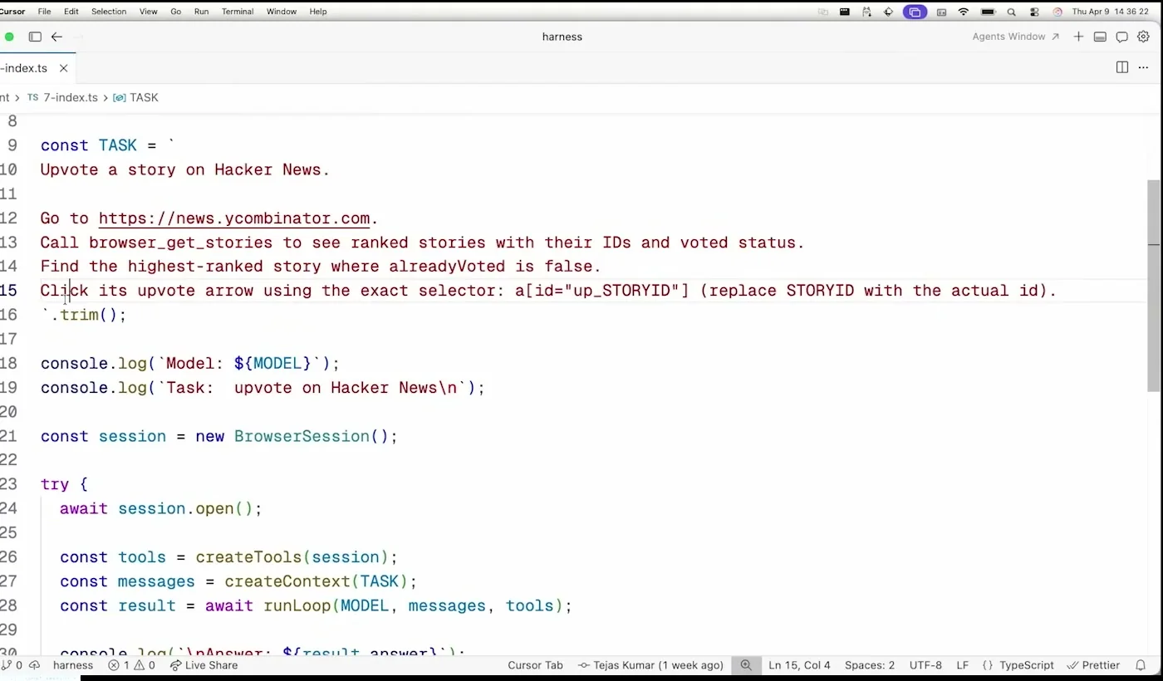Toggle the bottom panel icon
1163x681 pixels.
pyautogui.click(x=1100, y=37)
